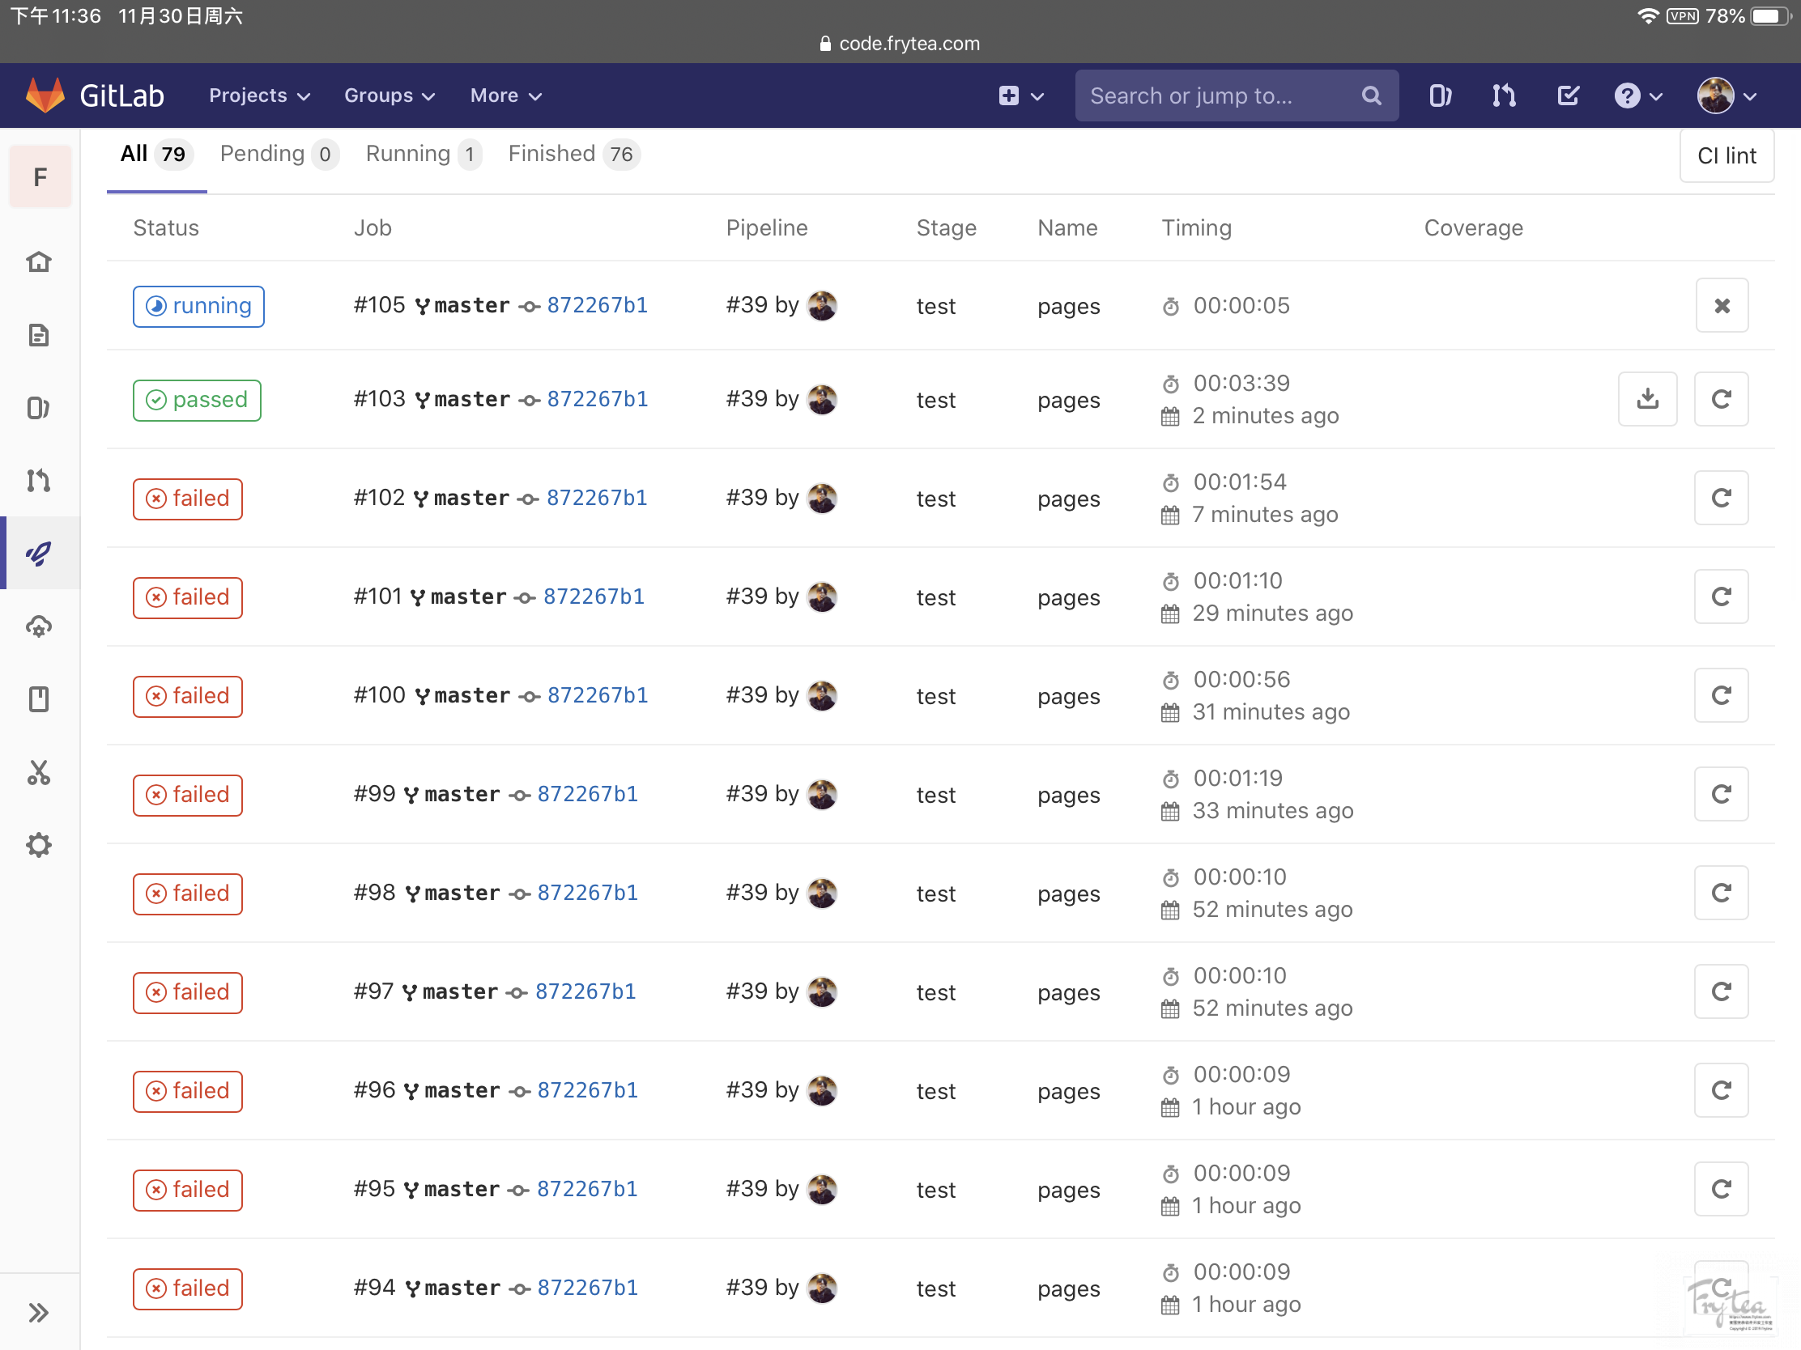Download artifacts for job #103

pyautogui.click(x=1647, y=399)
